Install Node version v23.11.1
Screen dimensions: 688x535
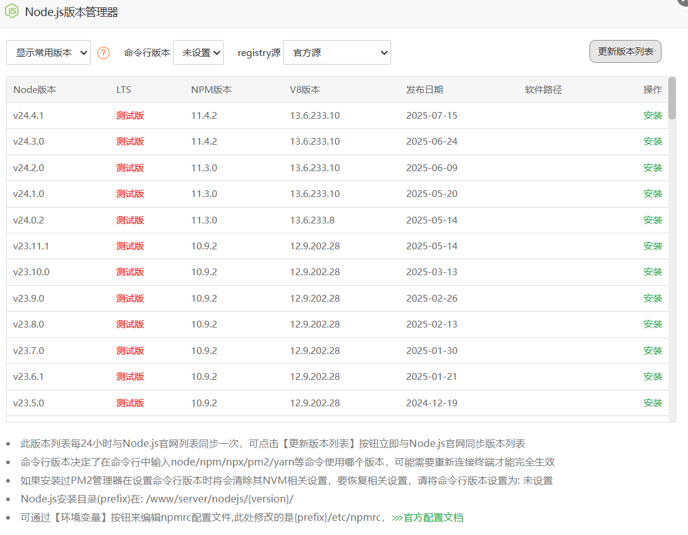pyautogui.click(x=652, y=246)
